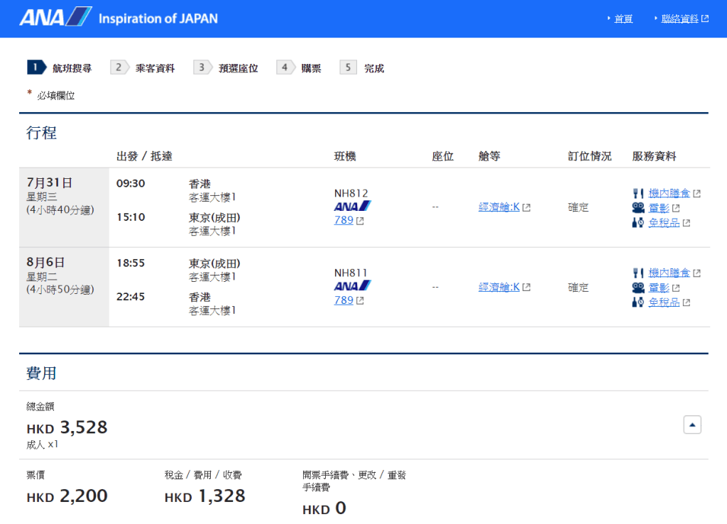
Task: Select step 1 航班搜尋 tab
Action: pos(60,68)
